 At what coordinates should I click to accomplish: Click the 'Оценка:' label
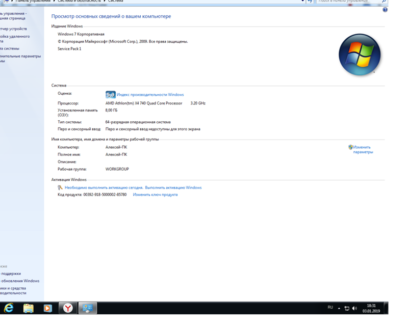click(x=65, y=93)
